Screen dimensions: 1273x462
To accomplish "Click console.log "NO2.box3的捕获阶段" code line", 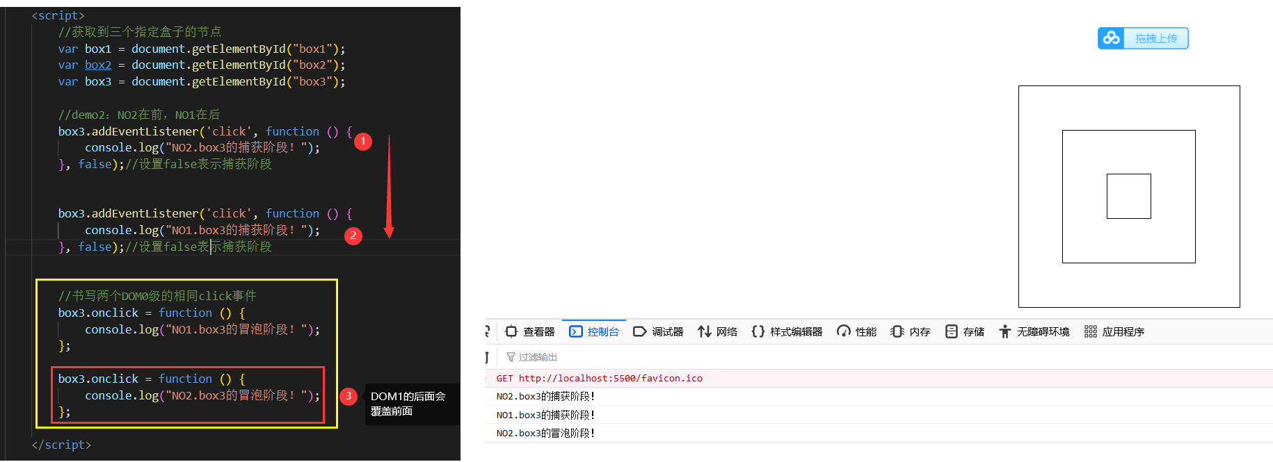I will click(x=202, y=147).
